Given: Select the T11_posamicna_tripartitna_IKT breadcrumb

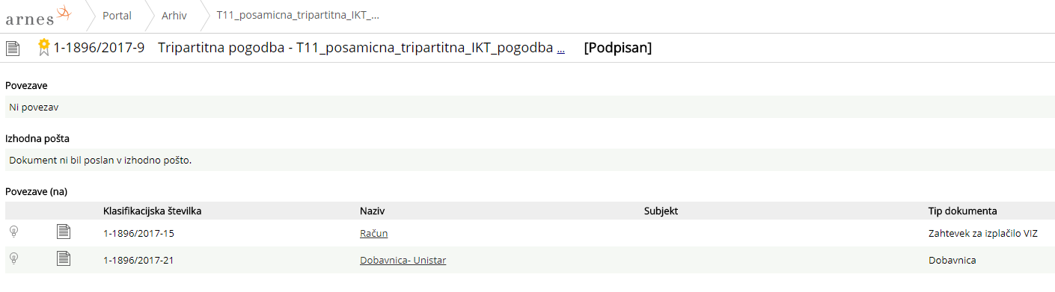Looking at the screenshot, I should (x=298, y=15).
